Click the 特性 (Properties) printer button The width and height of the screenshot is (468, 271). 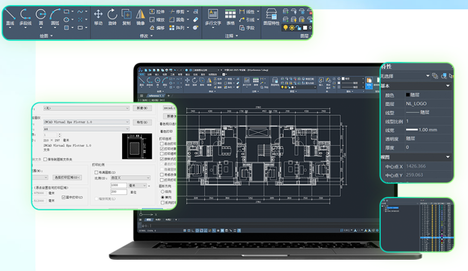click(143, 122)
